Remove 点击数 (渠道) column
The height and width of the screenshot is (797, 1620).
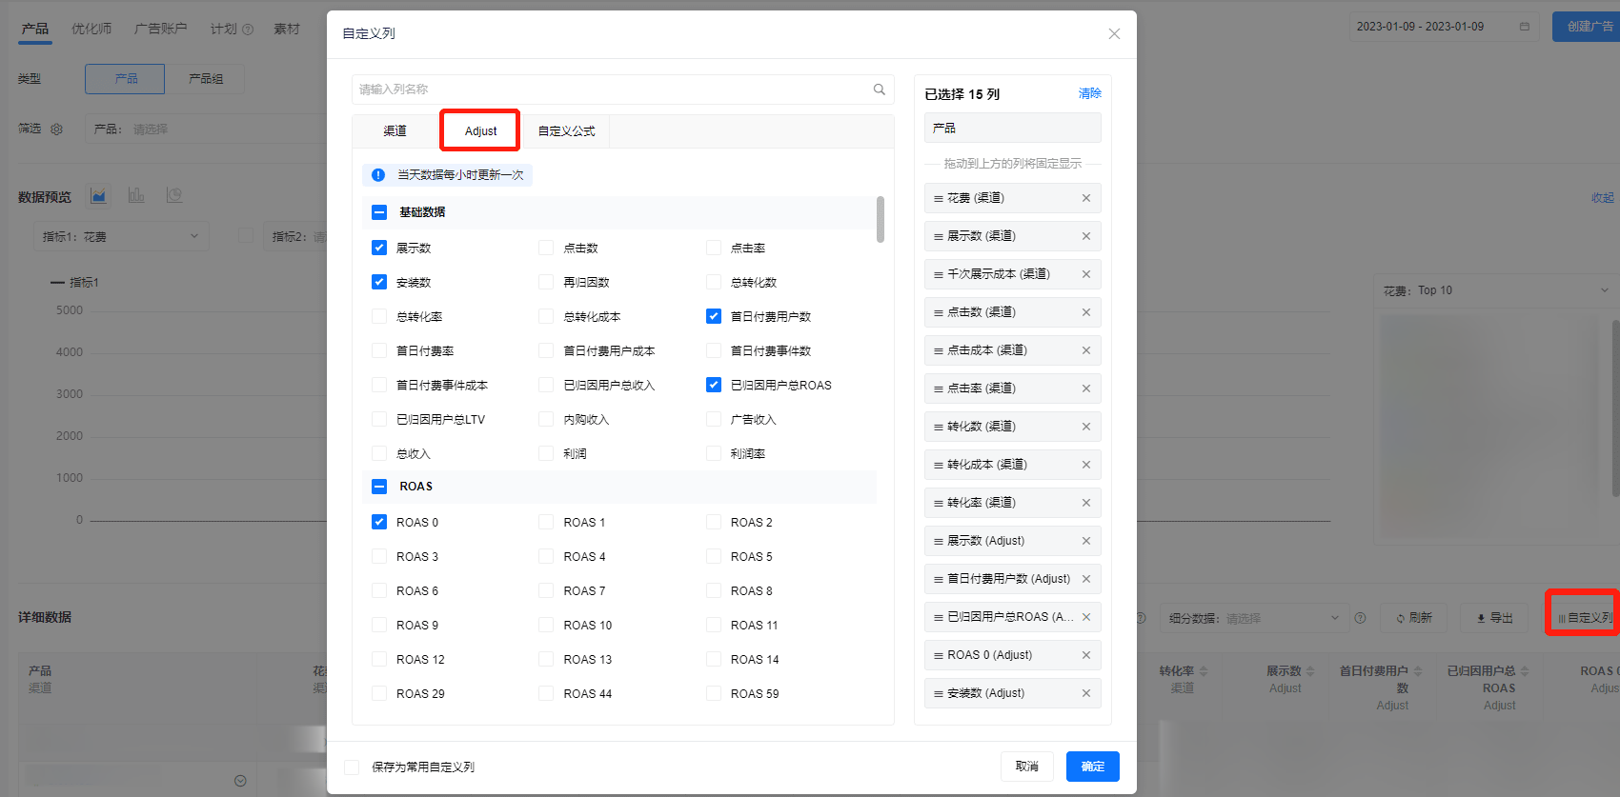pyautogui.click(x=1085, y=312)
